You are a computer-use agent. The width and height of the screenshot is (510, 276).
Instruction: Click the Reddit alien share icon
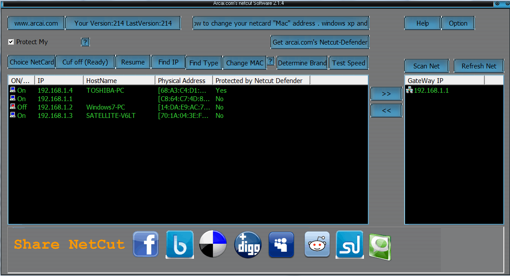coord(317,244)
